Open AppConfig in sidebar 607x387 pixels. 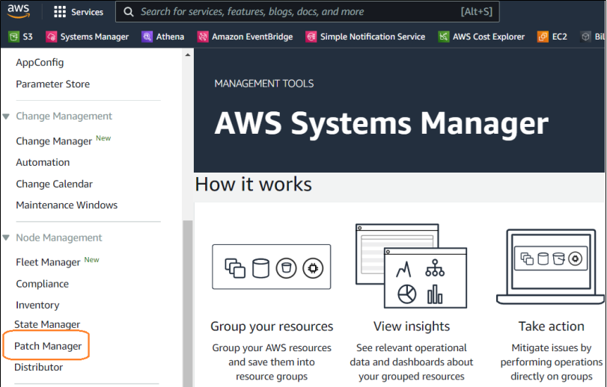pos(40,63)
